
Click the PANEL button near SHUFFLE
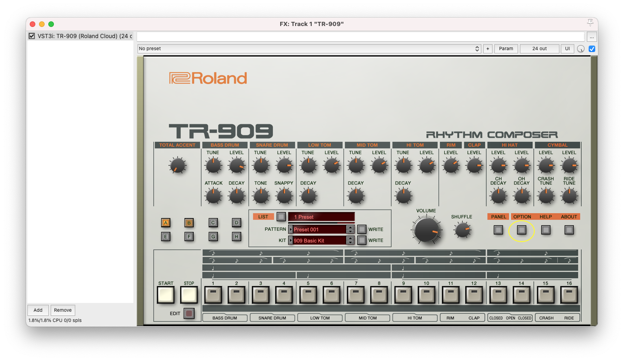pyautogui.click(x=498, y=230)
